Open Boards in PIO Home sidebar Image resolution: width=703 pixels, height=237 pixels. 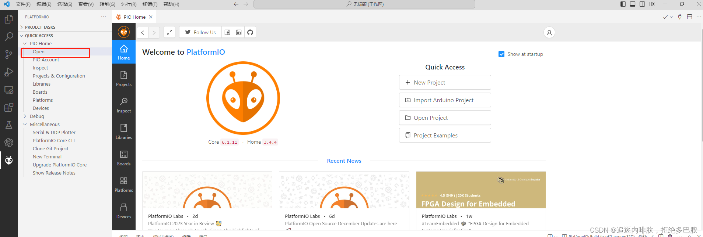(124, 158)
